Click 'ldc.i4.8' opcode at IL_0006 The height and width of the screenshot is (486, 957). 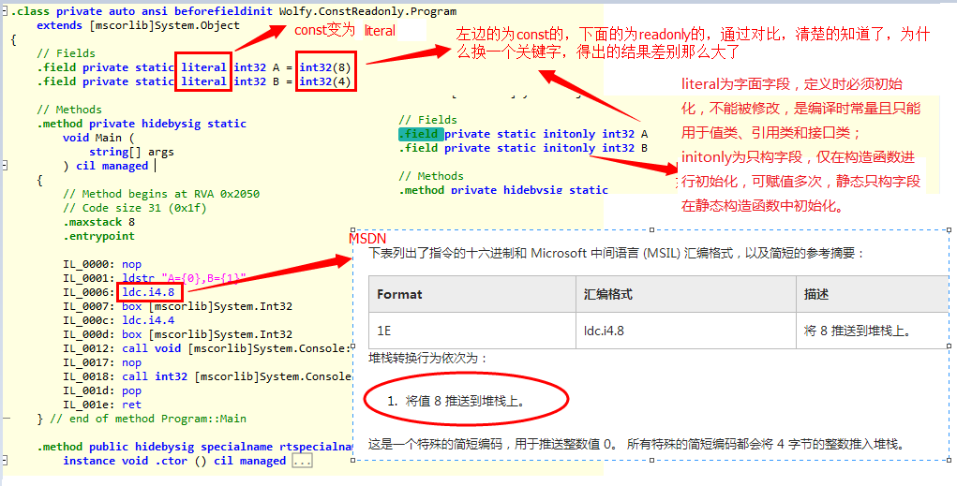point(148,293)
